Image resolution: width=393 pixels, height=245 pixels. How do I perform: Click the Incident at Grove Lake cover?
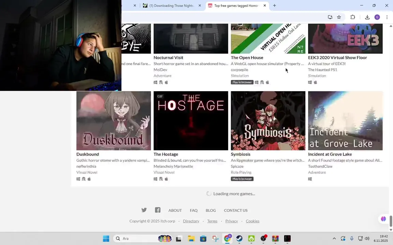tap(345, 121)
